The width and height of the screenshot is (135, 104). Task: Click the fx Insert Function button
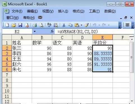tap(52, 31)
